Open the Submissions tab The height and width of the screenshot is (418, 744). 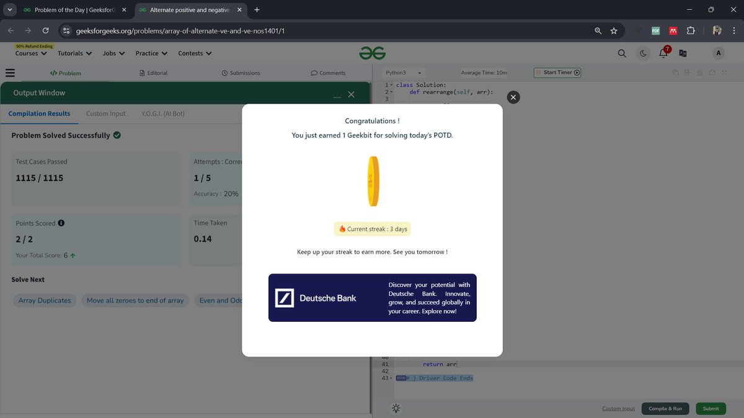[241, 73]
